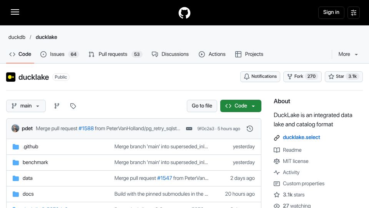Image resolution: width=369 pixels, height=208 pixels.
Task: View commit history clock icon
Action: [x=250, y=129]
